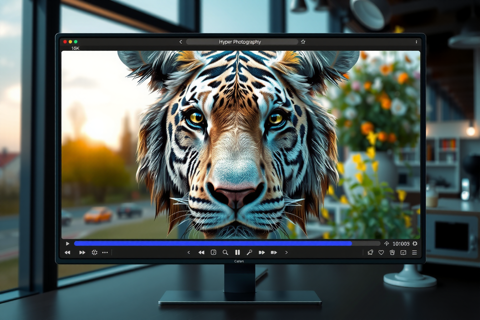Open the vertical three-dot menu at top right
The width and height of the screenshot is (480, 320).
pos(416,42)
